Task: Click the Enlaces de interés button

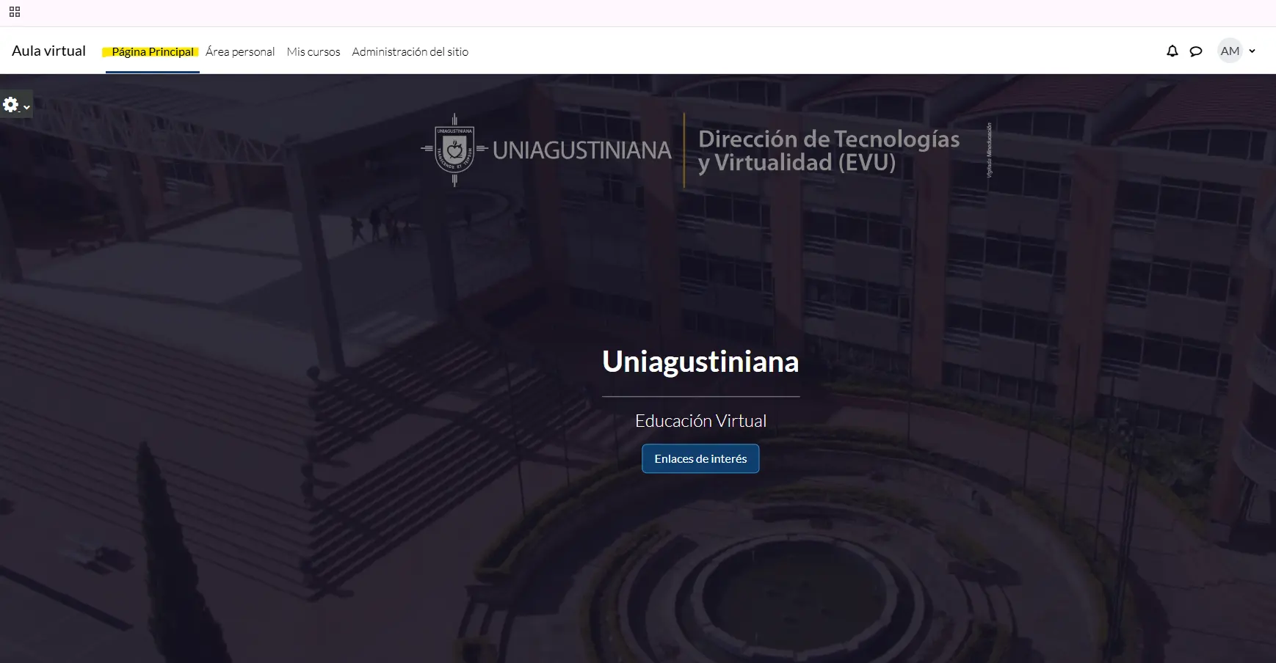Action: click(x=700, y=458)
